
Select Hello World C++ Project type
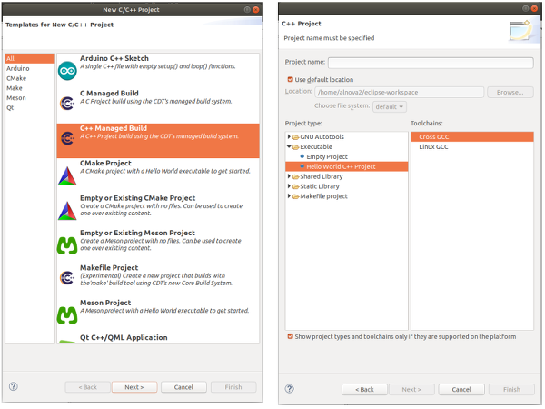347,166
